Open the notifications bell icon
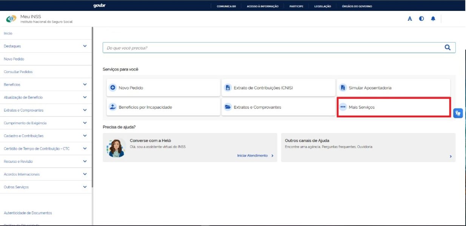466x226 pixels. pyautogui.click(x=433, y=19)
